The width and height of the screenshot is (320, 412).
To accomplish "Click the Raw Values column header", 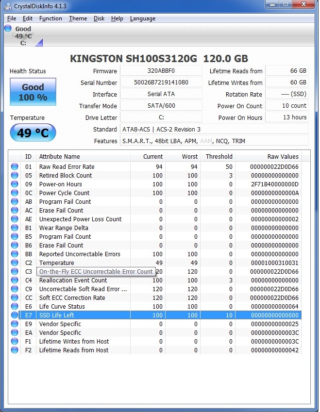I will point(269,157).
